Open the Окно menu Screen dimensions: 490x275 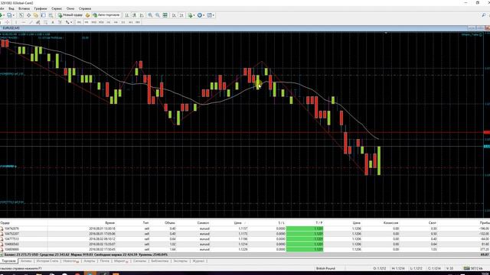(x=70, y=8)
